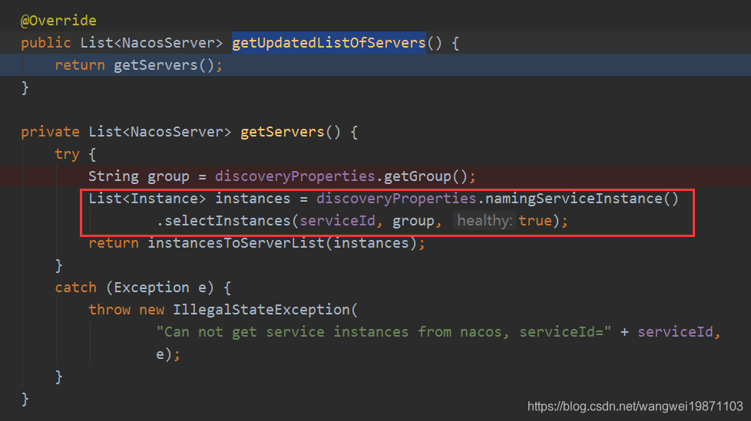
Task: Click the 'String group' variable declaration
Action: point(139,176)
